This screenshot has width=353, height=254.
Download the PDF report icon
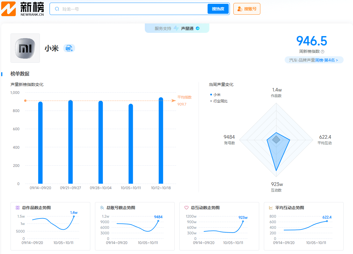69,48
